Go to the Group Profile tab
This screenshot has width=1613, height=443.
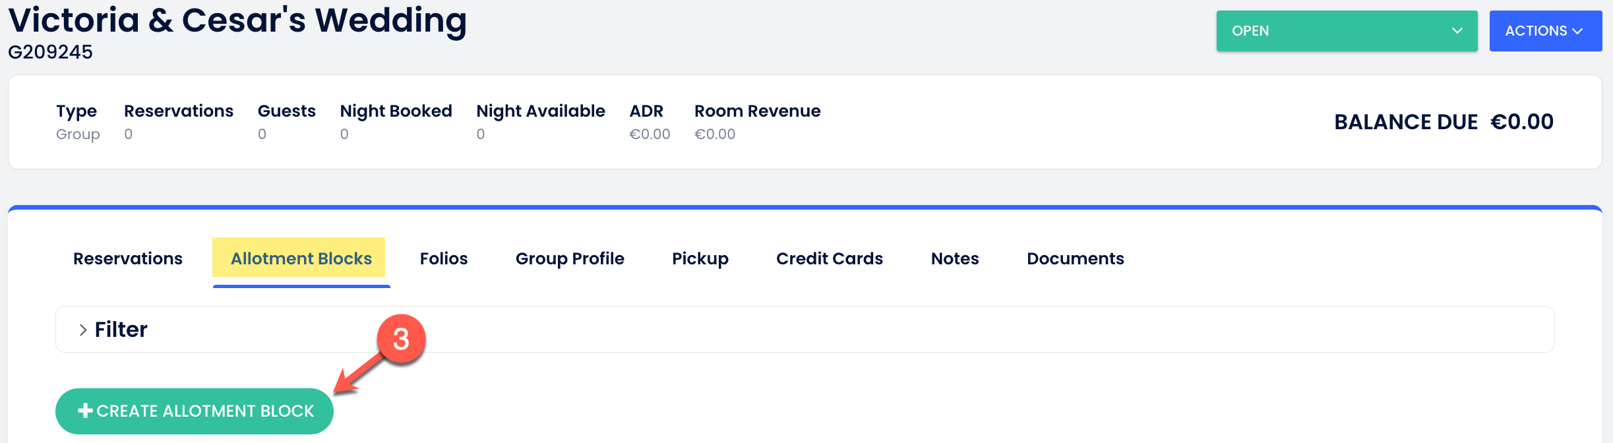[570, 258]
